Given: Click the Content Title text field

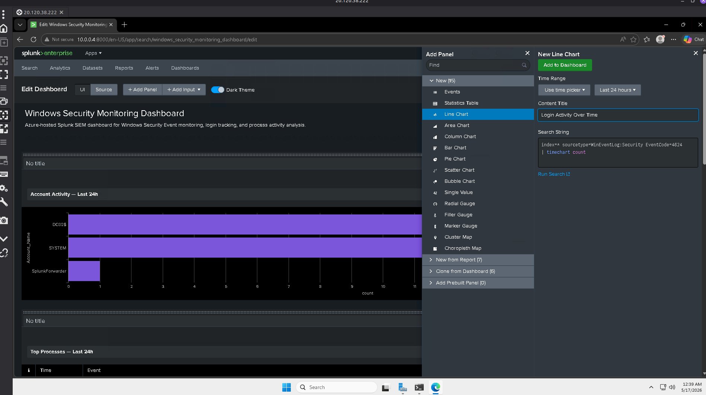Looking at the screenshot, I should coord(618,115).
